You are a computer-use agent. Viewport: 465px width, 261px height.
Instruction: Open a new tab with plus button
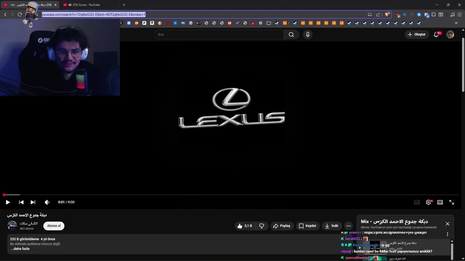click(124, 5)
